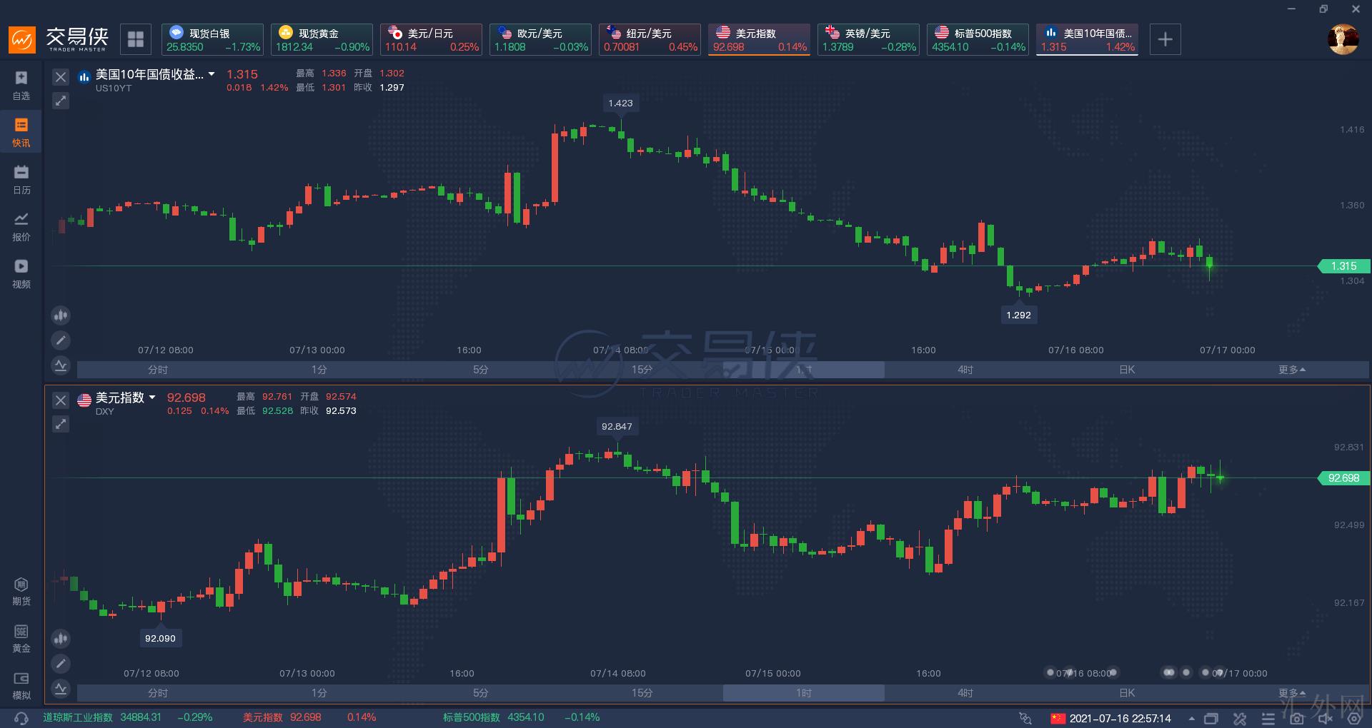Viewport: 1372px width, 728px height.
Task: Select 日K timeframe on the DXY chart
Action: coord(1127,693)
